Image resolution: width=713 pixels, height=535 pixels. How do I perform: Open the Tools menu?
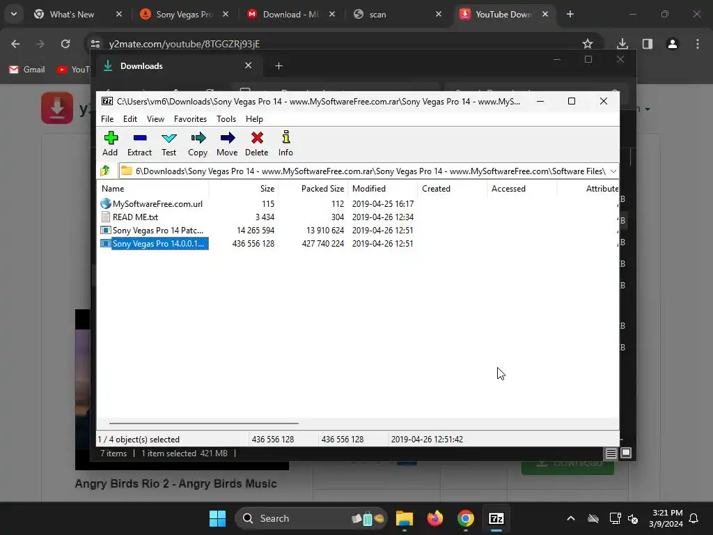(x=226, y=118)
